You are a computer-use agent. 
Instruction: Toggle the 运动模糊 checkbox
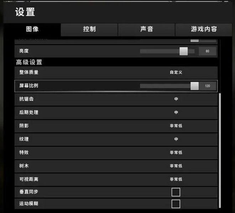(176, 204)
